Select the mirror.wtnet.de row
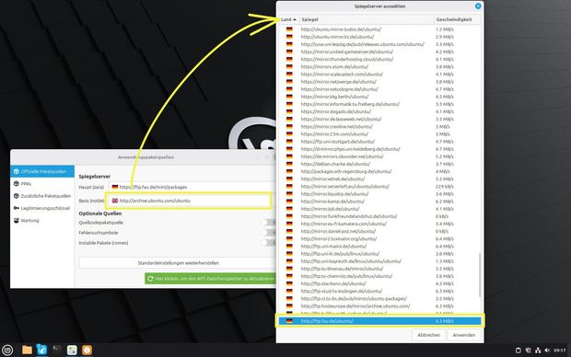 coord(379,178)
